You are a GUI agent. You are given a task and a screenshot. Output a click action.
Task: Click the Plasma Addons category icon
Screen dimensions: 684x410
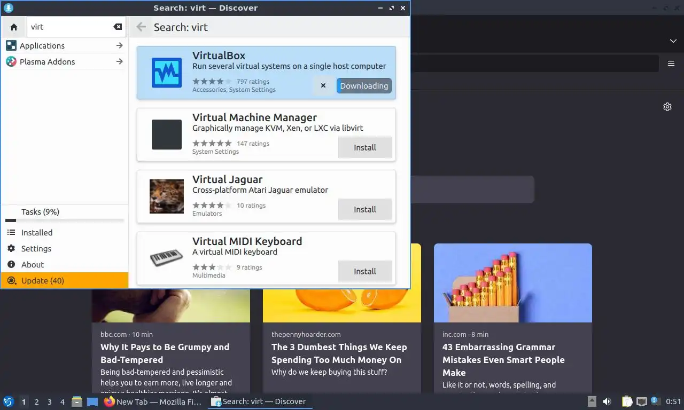(x=11, y=61)
